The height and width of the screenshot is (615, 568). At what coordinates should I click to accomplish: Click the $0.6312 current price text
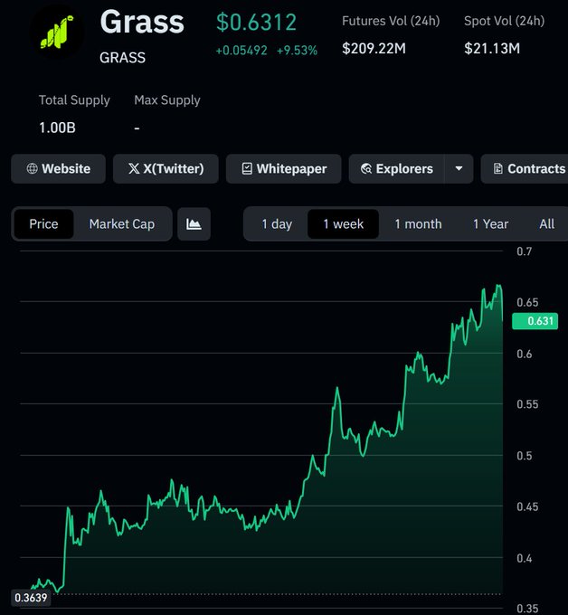point(257,23)
